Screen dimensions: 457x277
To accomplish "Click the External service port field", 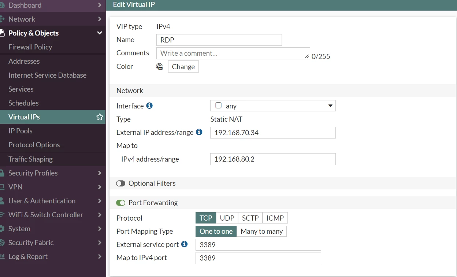I will [258, 245].
